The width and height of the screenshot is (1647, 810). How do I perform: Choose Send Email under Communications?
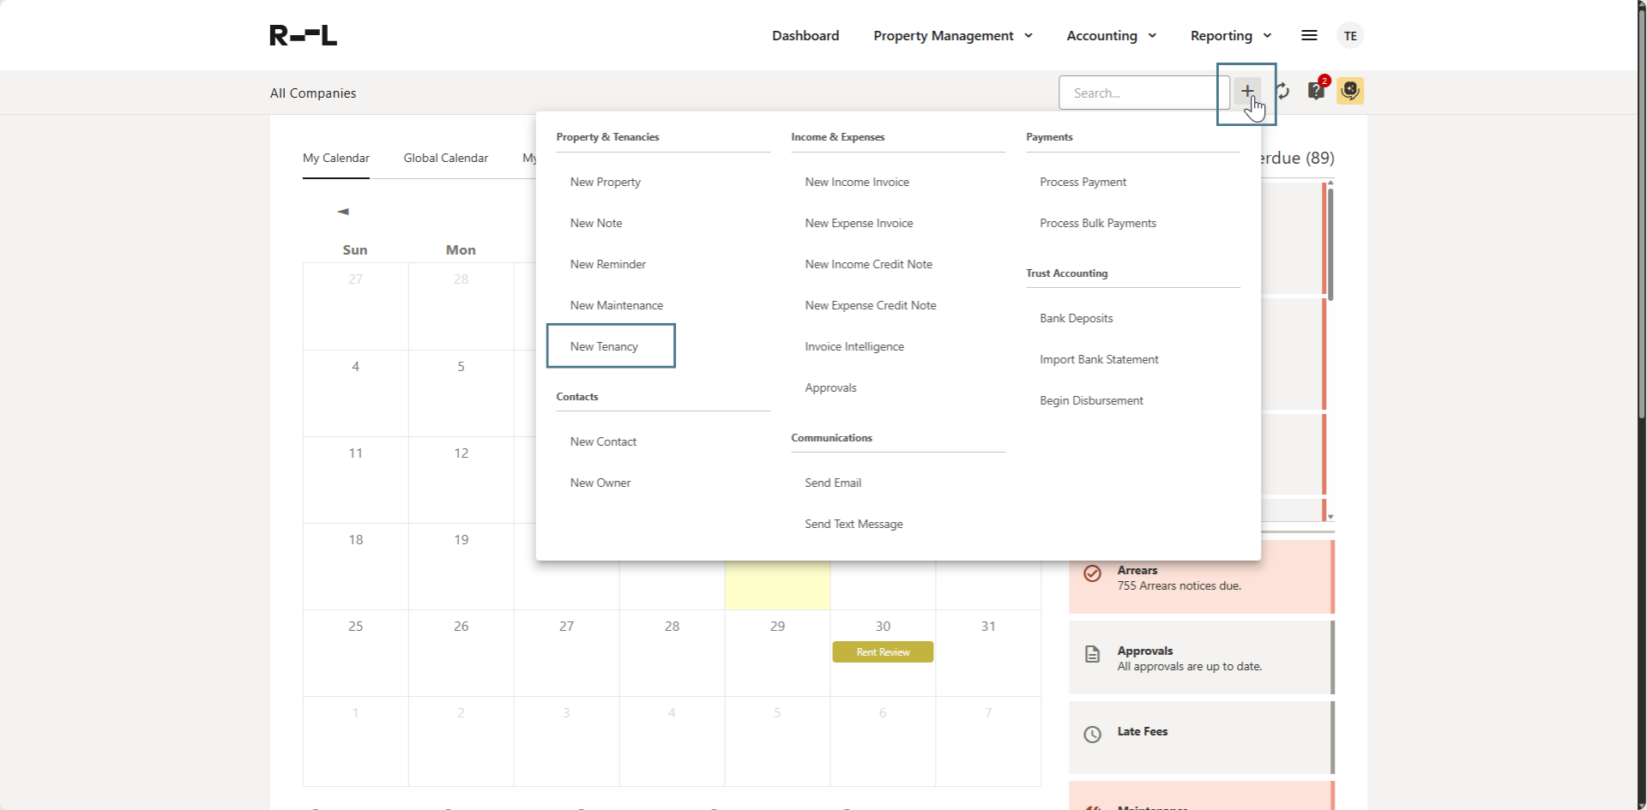832,482
